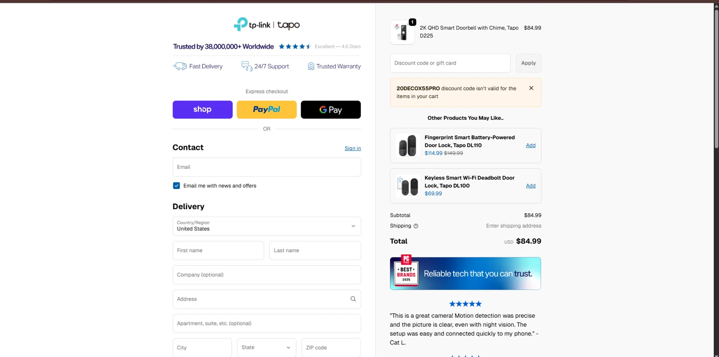Click the City field
This screenshot has width=719, height=357.
coord(202,347)
